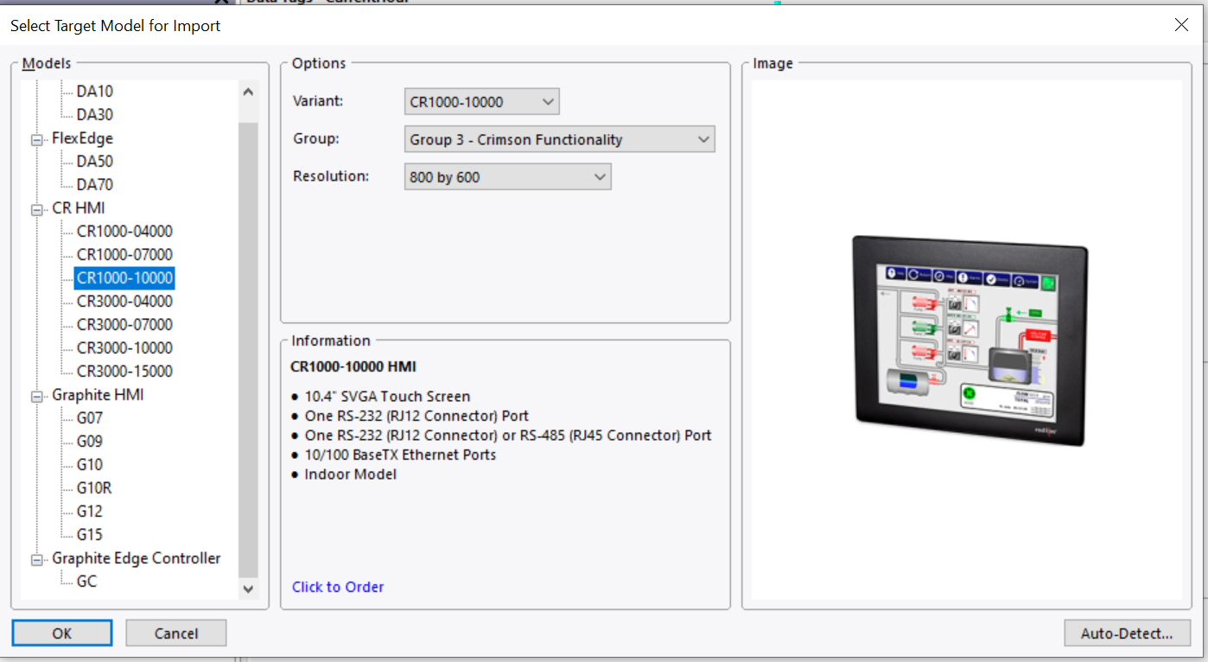Click the models list scroll-down arrow
The width and height of the screenshot is (1208, 662).
click(248, 589)
